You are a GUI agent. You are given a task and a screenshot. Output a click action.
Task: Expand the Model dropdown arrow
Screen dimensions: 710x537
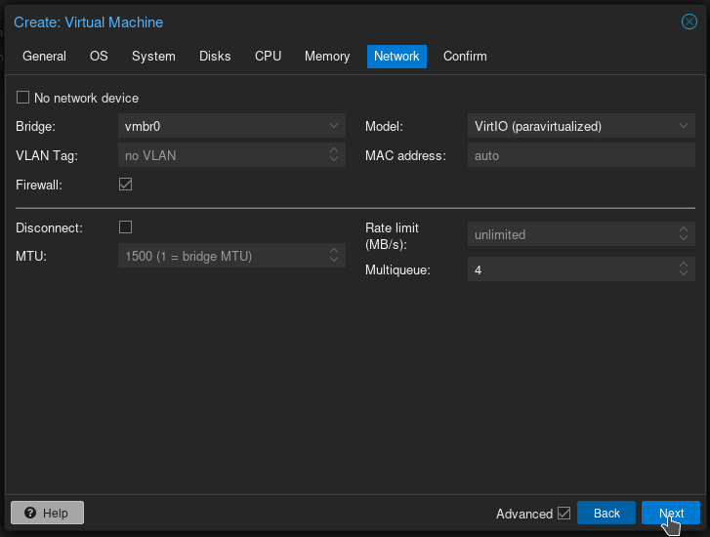[x=684, y=126]
